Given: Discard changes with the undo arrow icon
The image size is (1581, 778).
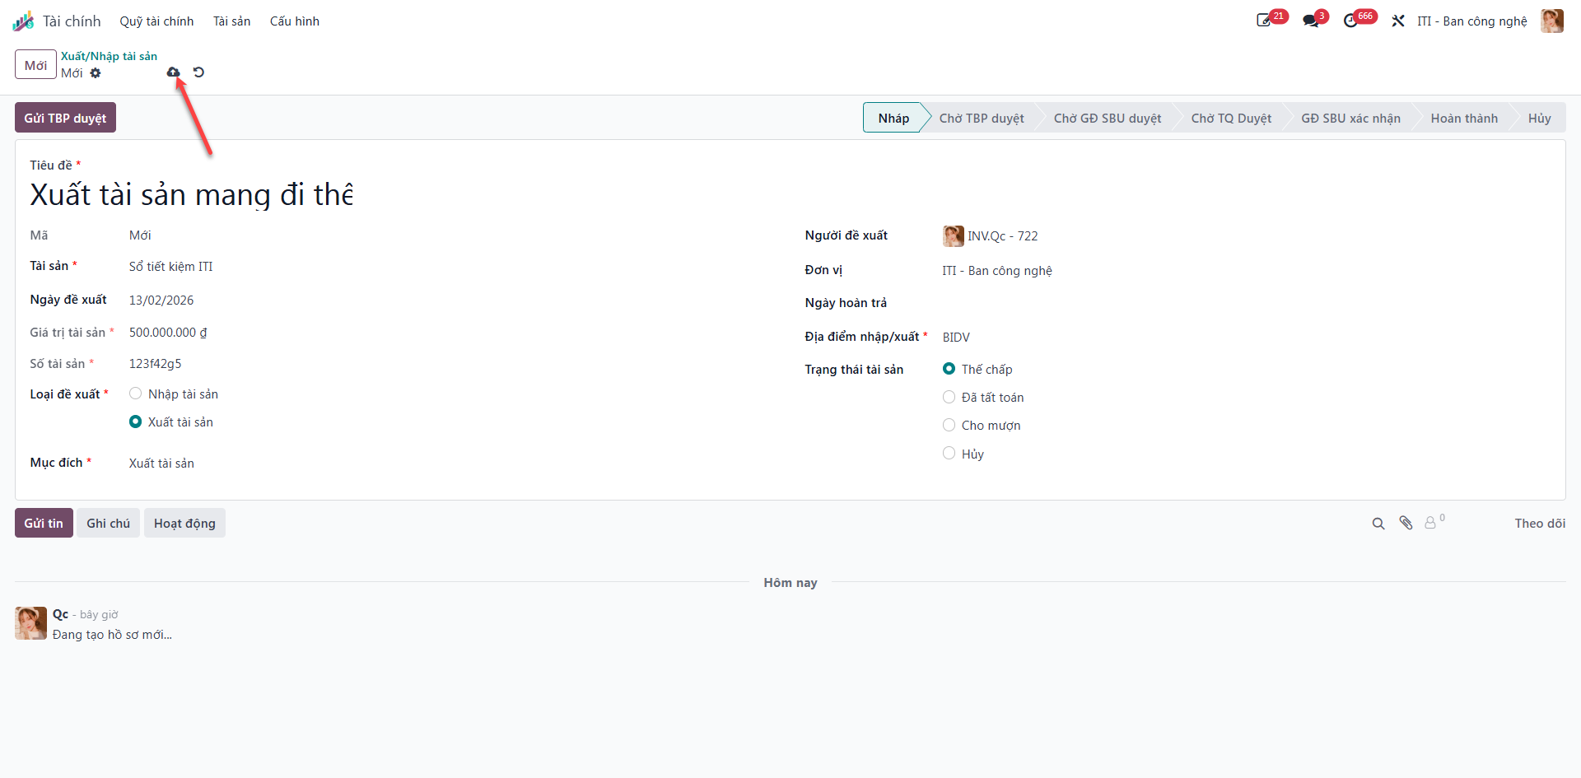Looking at the screenshot, I should 198,72.
